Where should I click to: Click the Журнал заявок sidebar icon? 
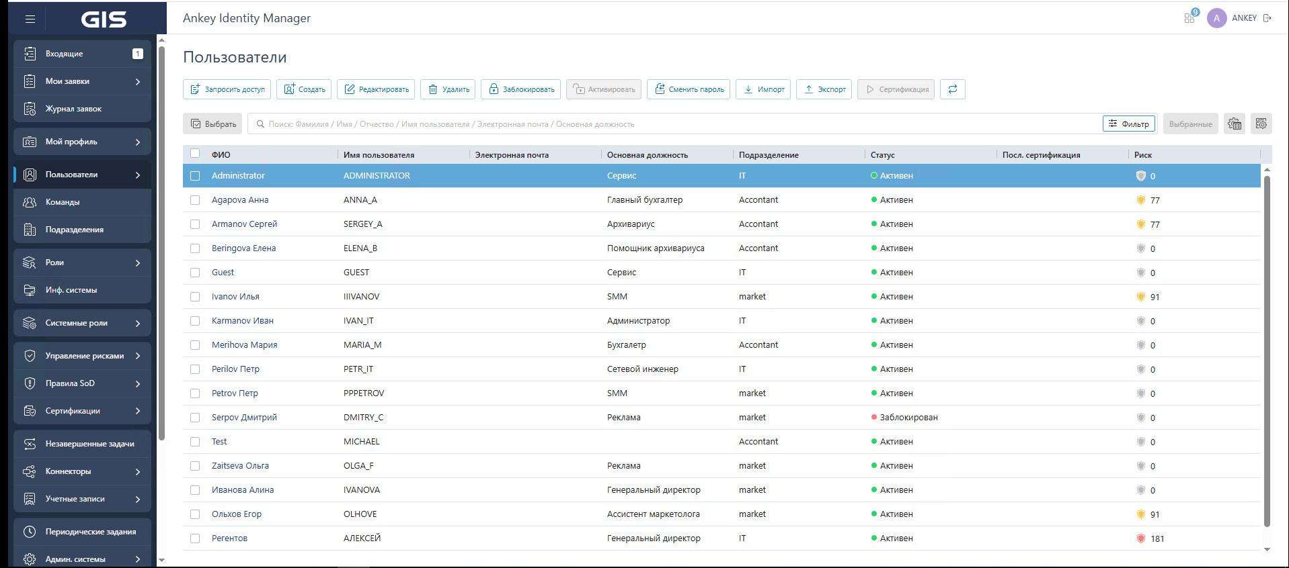click(x=30, y=109)
